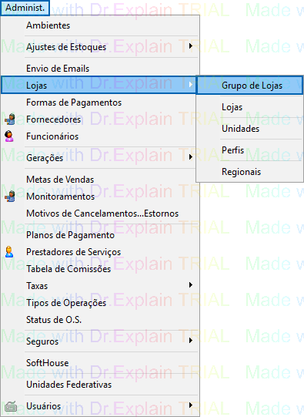Open the Administ. menu
The image size is (304, 417).
[x=25, y=8]
